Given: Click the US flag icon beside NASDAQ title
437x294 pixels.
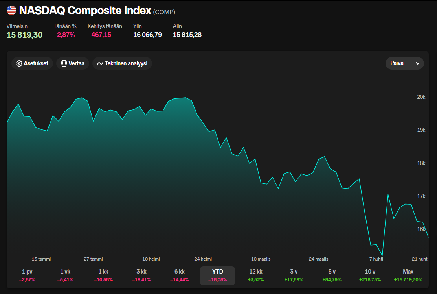Looking at the screenshot, I should click(11, 10).
